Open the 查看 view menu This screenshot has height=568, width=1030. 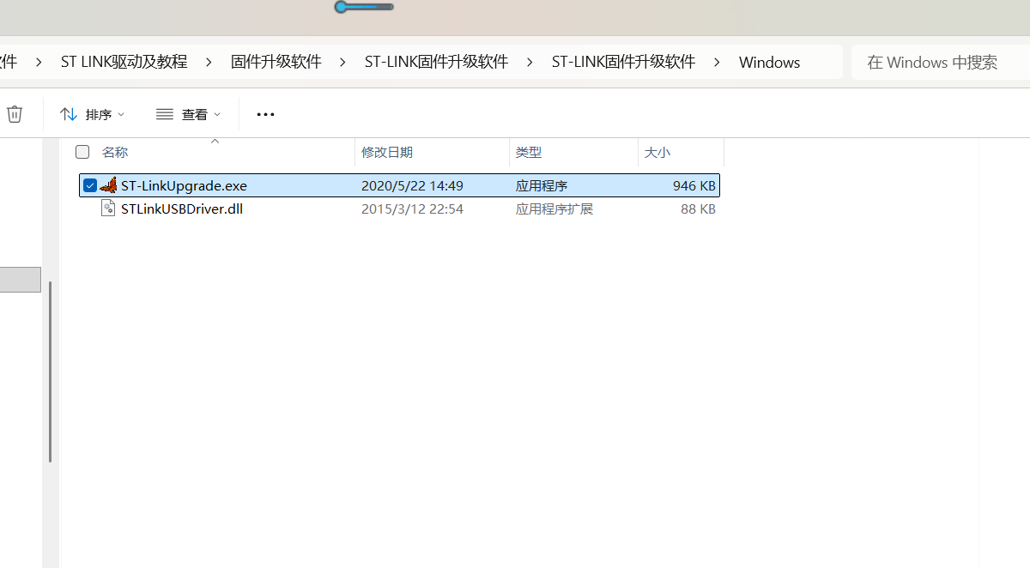pos(188,114)
